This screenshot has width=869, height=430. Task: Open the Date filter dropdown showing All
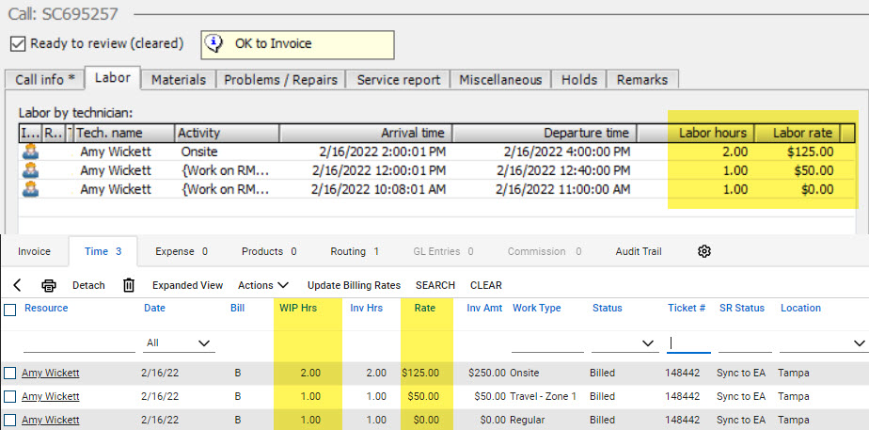point(180,343)
